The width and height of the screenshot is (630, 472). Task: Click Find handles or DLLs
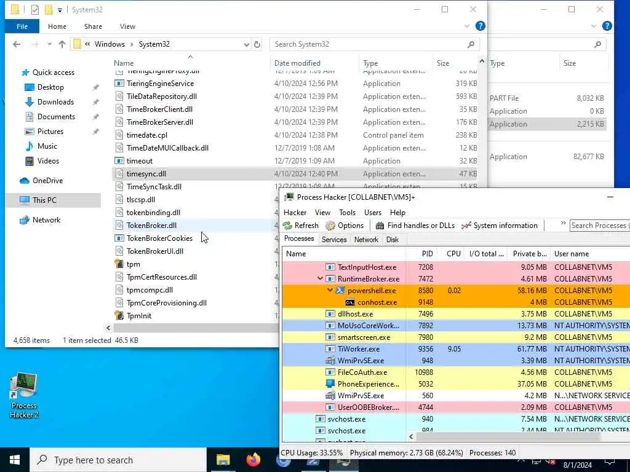[x=415, y=226]
